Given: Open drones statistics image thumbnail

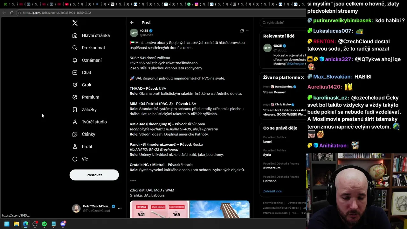Looking at the screenshot, I should [159, 209].
